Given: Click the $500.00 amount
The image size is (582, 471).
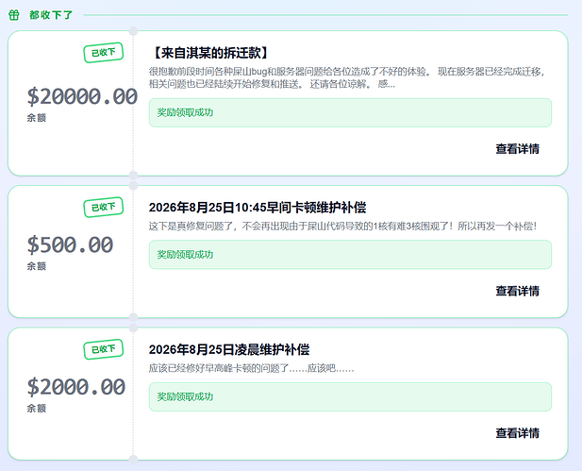Looking at the screenshot, I should [x=70, y=244].
